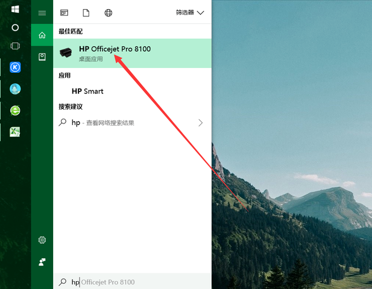This screenshot has width=372, height=289.
Task: Click the feedback person icon
Action: pos(42,262)
